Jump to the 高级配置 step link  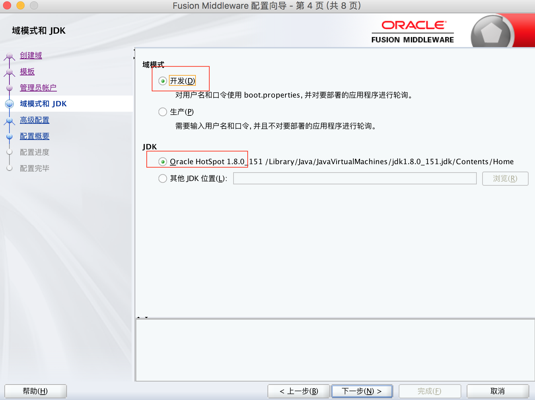point(35,120)
